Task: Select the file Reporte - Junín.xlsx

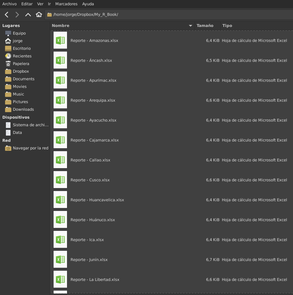Action: coord(89,260)
